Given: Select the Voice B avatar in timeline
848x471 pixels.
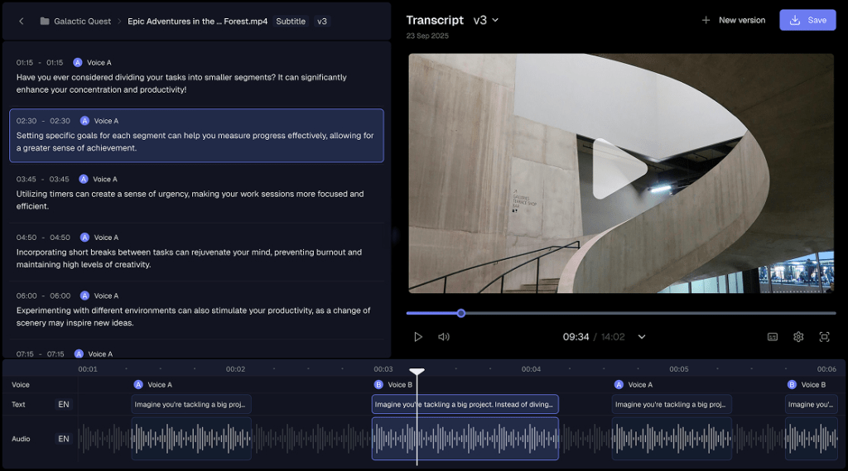Looking at the screenshot, I should pos(378,385).
